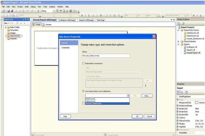Click the Cut scissors icon
This screenshot has height=136, width=205.
tap(16, 11)
